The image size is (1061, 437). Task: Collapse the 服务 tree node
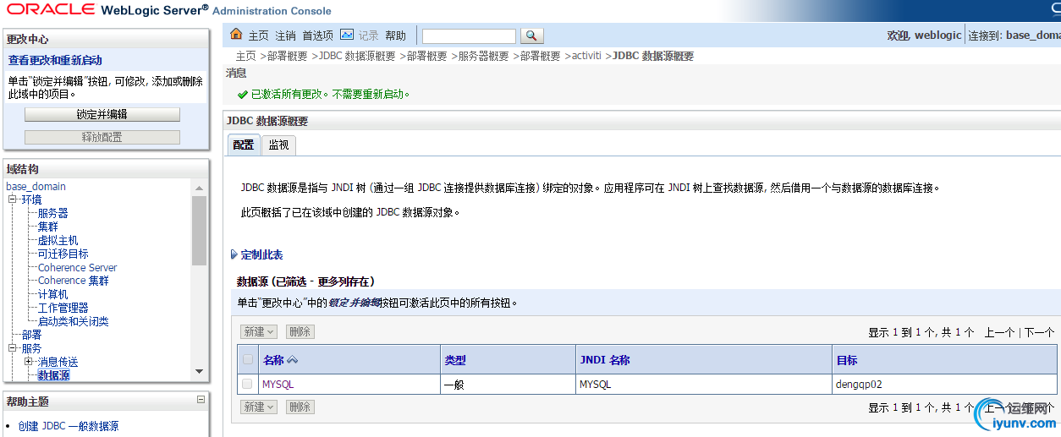tap(13, 348)
